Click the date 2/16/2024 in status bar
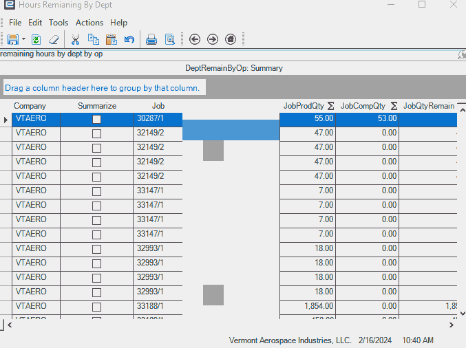466x348 pixels. click(x=374, y=340)
